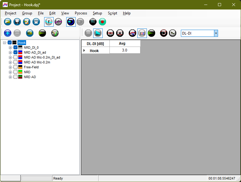Click the blue plus add icon
Image resolution: width=241 pixels, height=182 pixels.
[x=8, y=33]
